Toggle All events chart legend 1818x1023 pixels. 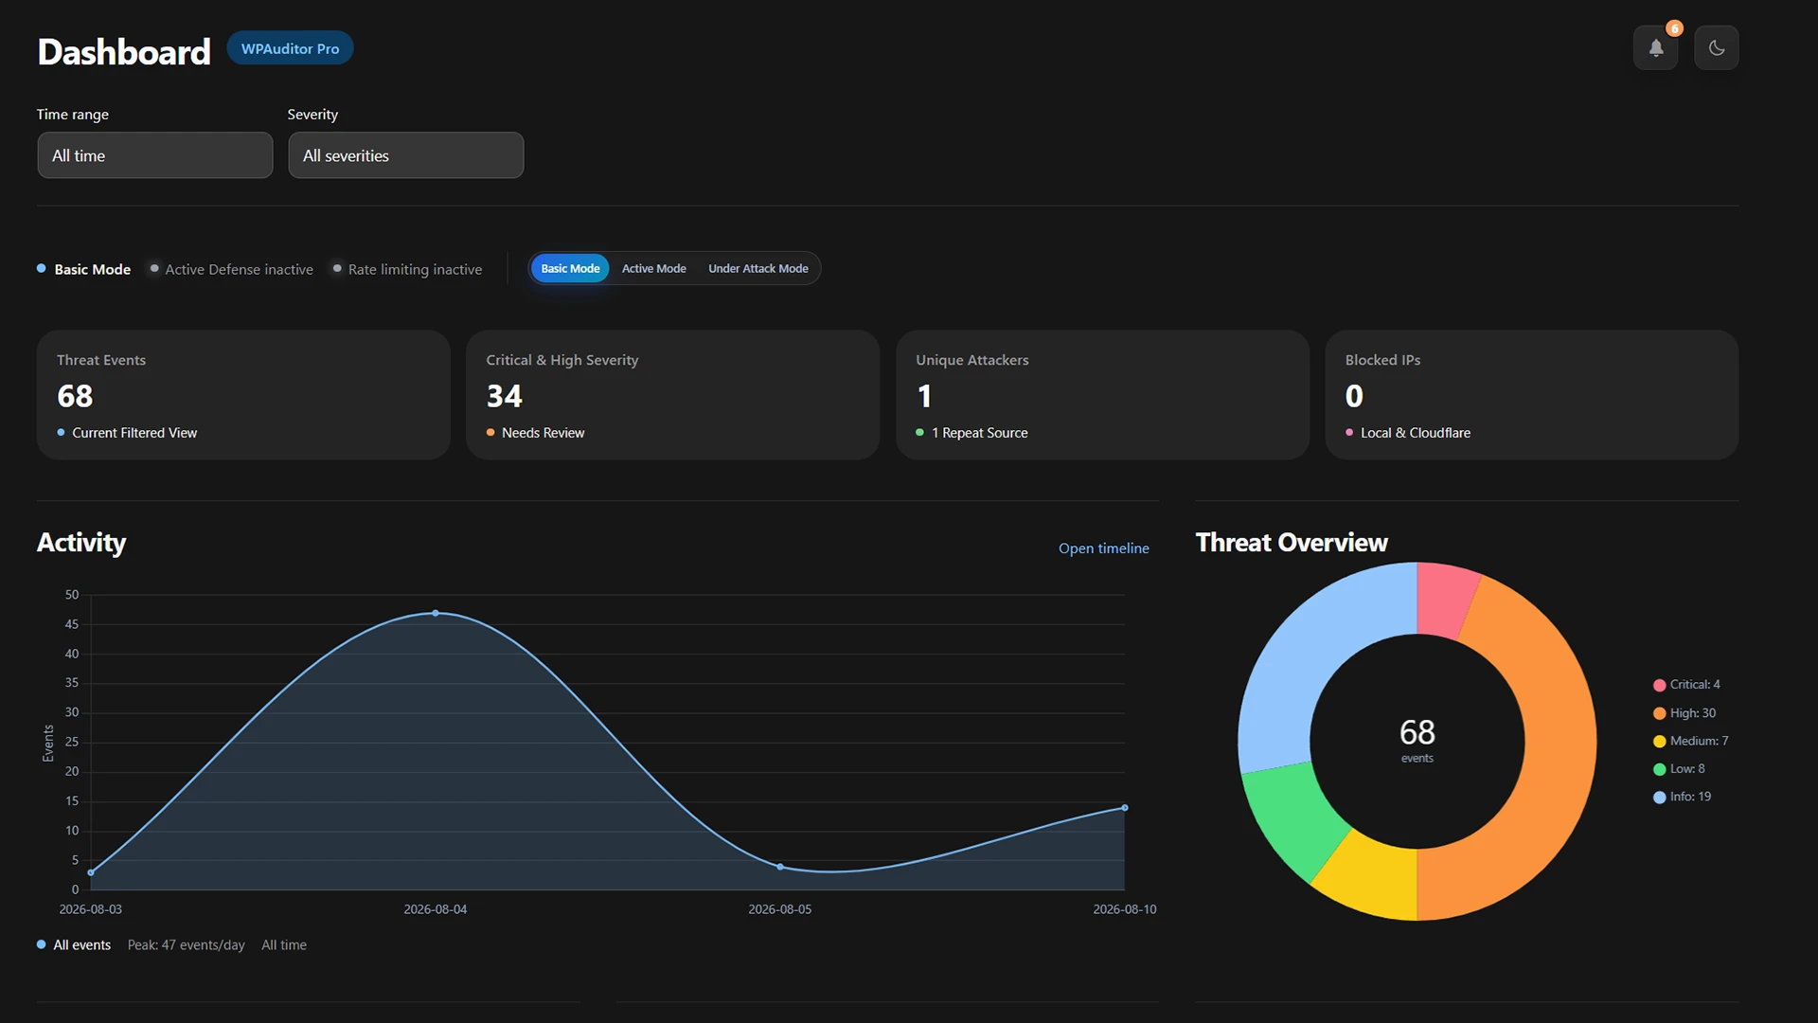click(74, 945)
